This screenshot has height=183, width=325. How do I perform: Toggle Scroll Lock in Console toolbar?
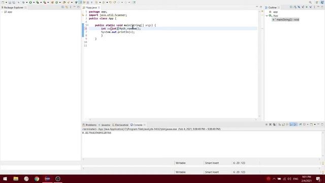(x=283, y=125)
